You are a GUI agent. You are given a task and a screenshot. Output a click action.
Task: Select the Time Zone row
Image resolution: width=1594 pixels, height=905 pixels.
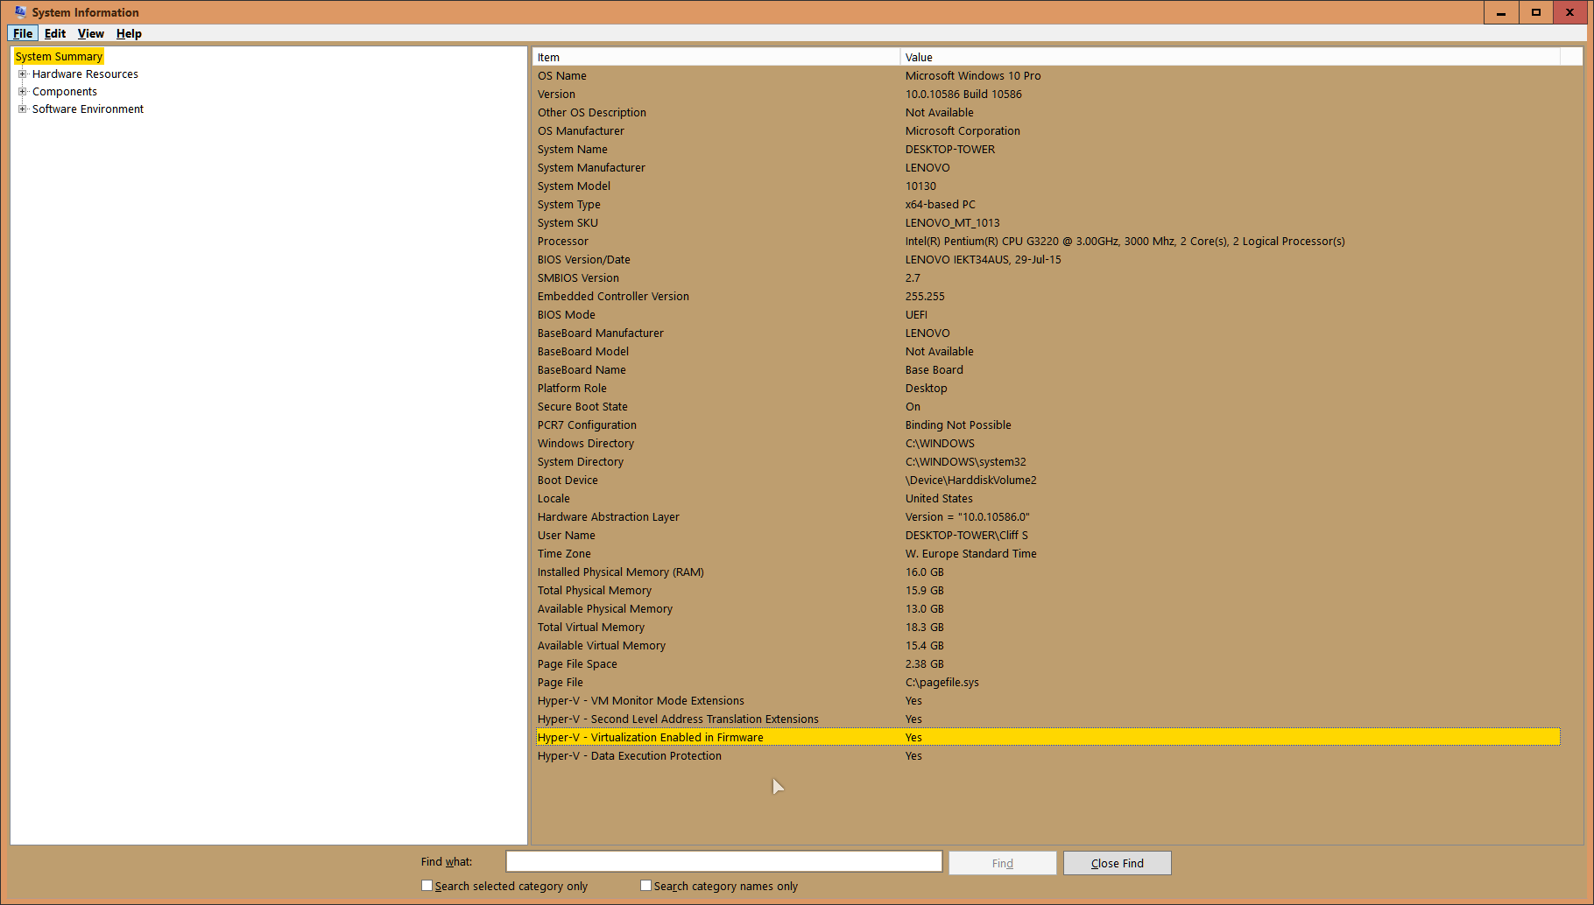click(1047, 553)
